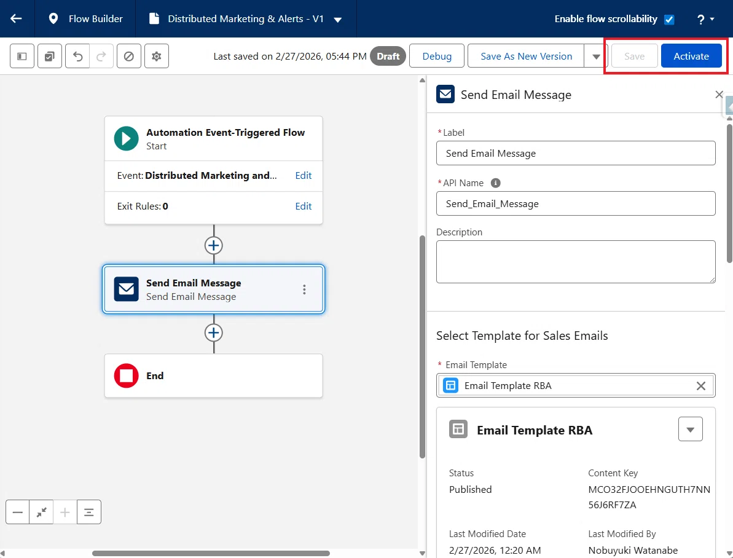This screenshot has width=733, height=558.
Task: Zoom in the canvas
Action: (x=65, y=512)
